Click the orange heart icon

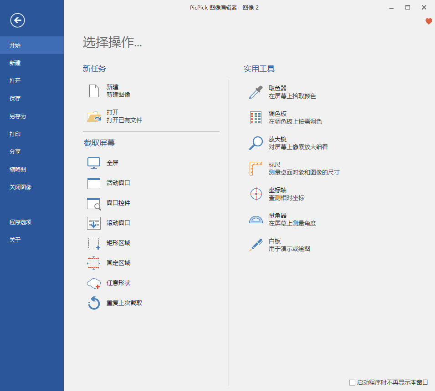pos(429,21)
